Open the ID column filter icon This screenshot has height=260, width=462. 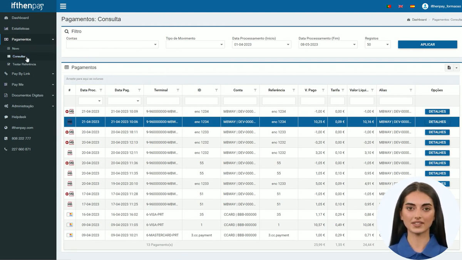pyautogui.click(x=216, y=90)
